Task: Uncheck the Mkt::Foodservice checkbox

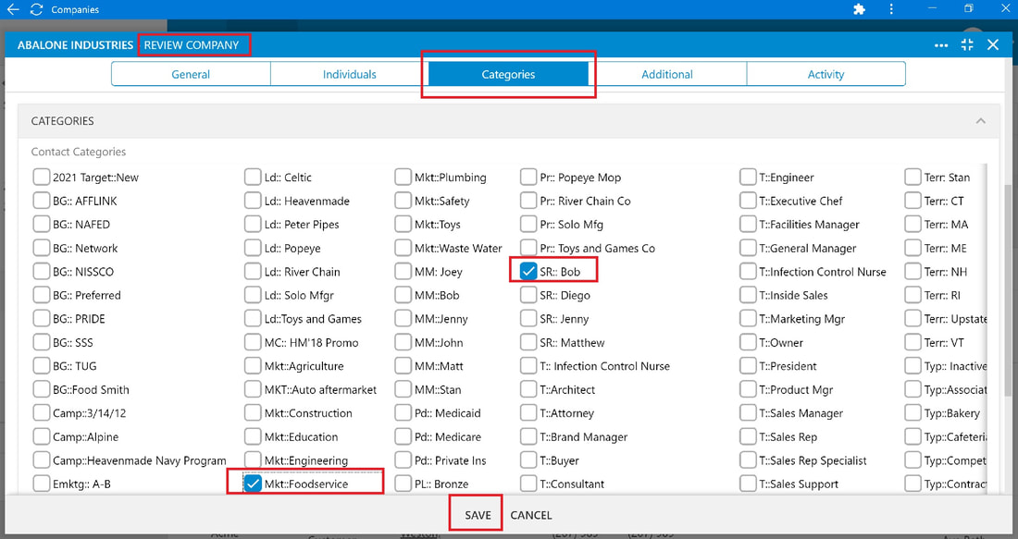Action: coord(253,484)
